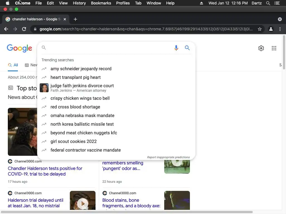The width and height of the screenshot is (286, 214).
Task: Open the Chrome profile avatar menu
Action: (x=271, y=29)
